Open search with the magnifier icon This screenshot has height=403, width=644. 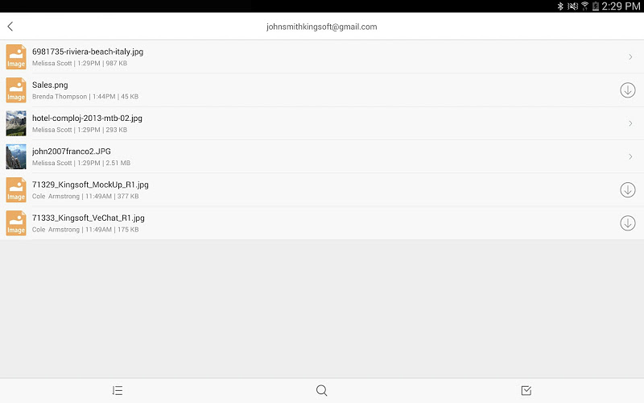coord(321,390)
